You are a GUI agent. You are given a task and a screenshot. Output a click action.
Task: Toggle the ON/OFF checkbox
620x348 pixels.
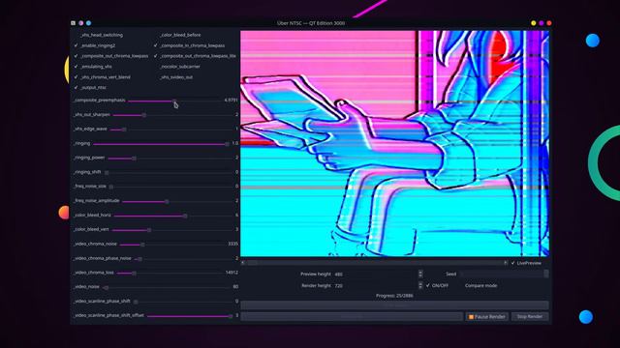(437, 286)
